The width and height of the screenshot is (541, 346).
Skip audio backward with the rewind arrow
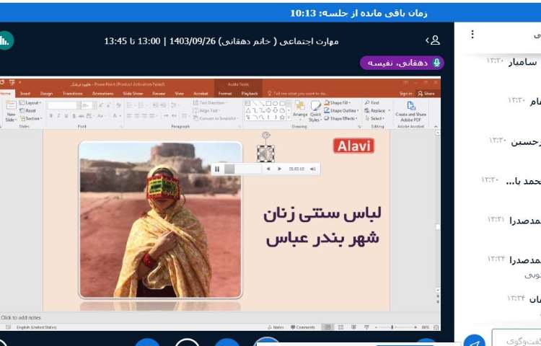point(268,169)
